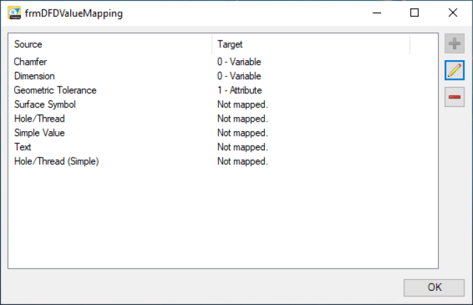The image size is (473, 305).
Task: Maximize the frmDFDValueMapping window
Action: pyautogui.click(x=414, y=13)
